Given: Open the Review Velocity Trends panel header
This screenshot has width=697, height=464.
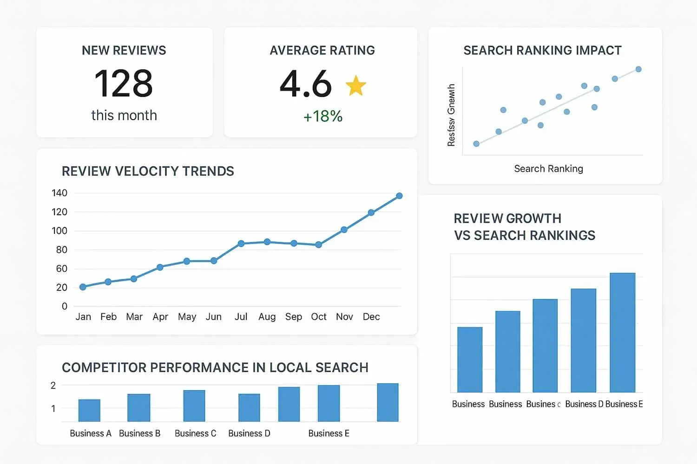Looking at the screenshot, I should 148,171.
